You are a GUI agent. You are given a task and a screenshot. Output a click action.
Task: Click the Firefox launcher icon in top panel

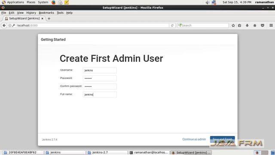tap(53, 2)
